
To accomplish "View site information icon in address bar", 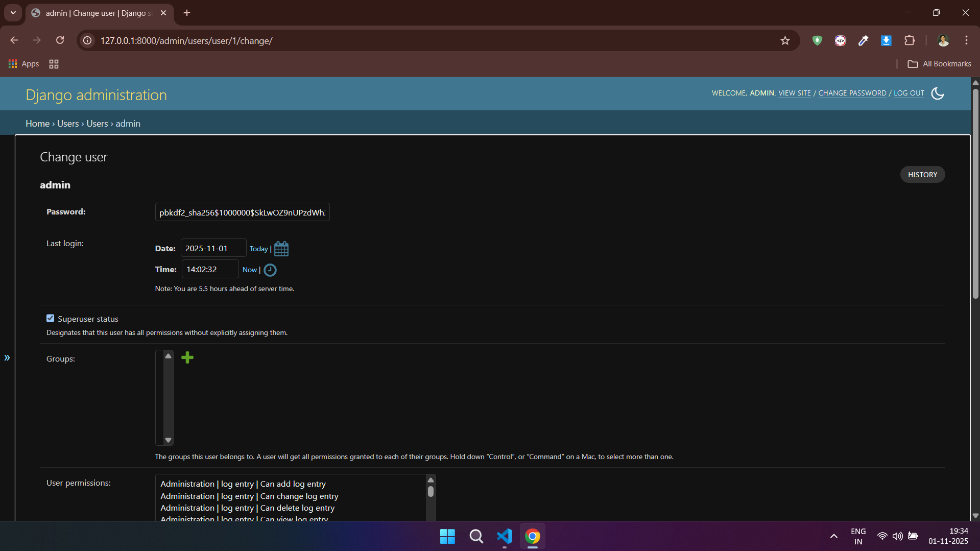I will [x=88, y=41].
